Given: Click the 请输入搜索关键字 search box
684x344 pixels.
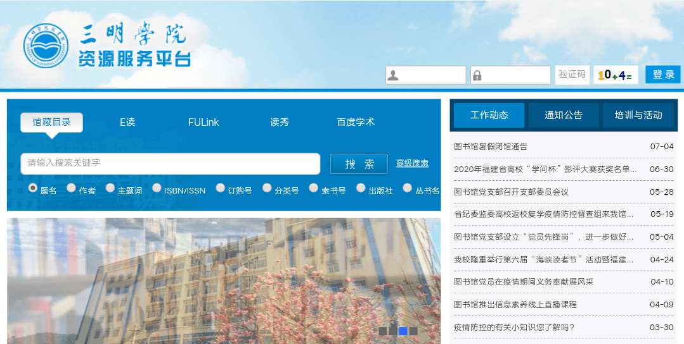Looking at the screenshot, I should point(171,164).
